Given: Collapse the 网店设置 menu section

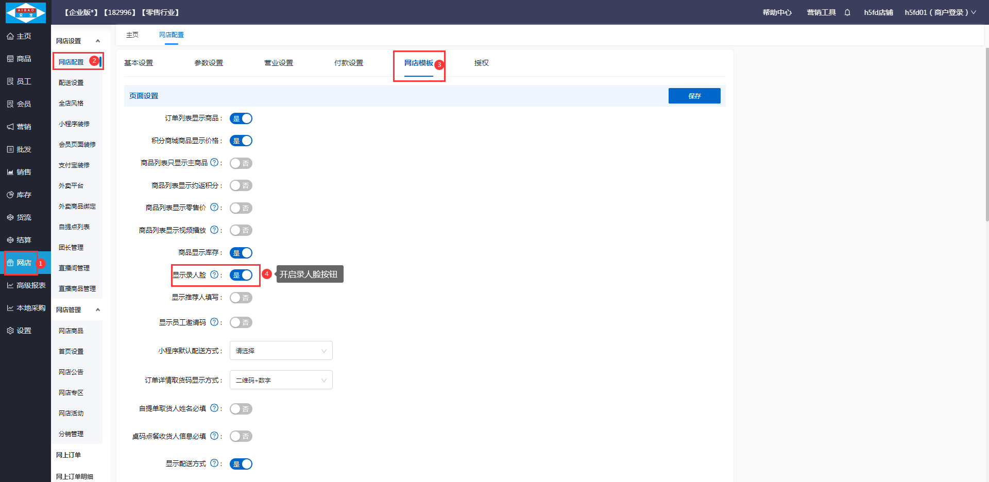Looking at the screenshot, I should (x=98, y=41).
